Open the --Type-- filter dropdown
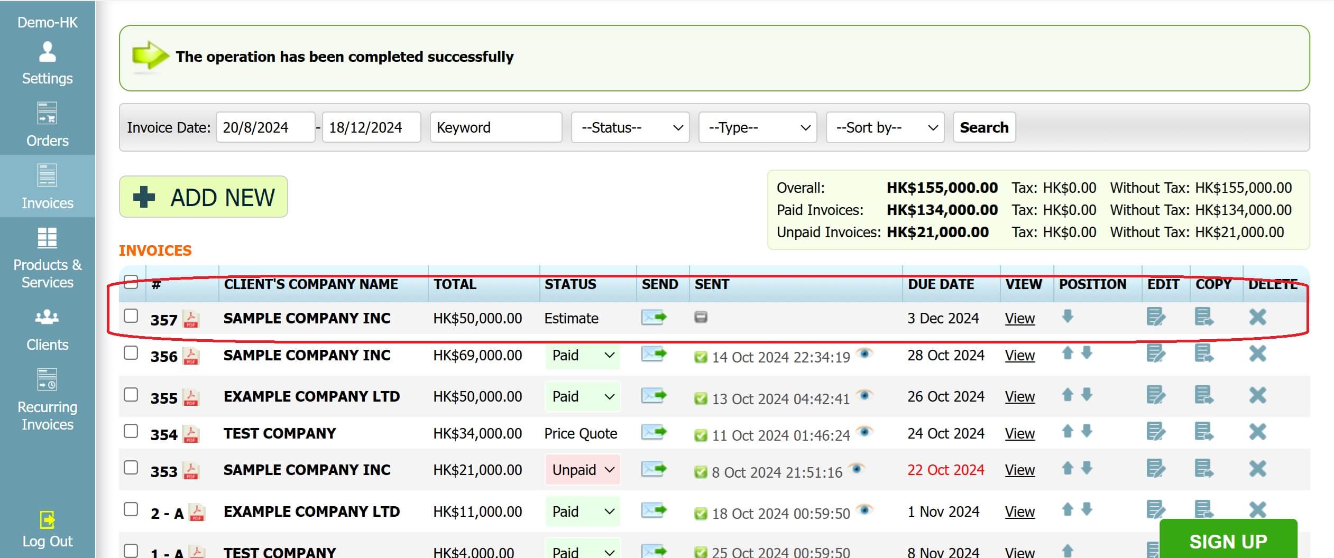The height and width of the screenshot is (558, 1334). pos(758,127)
